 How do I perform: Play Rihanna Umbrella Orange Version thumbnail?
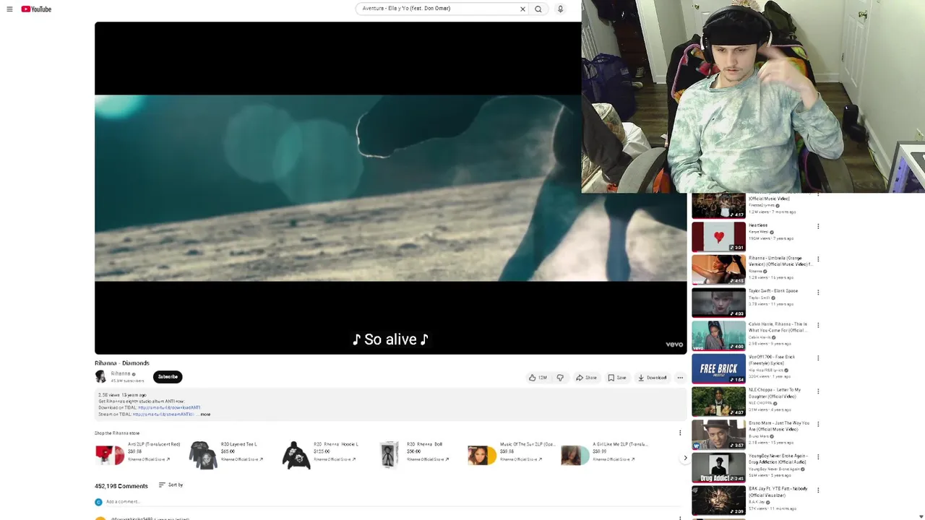pos(718,270)
